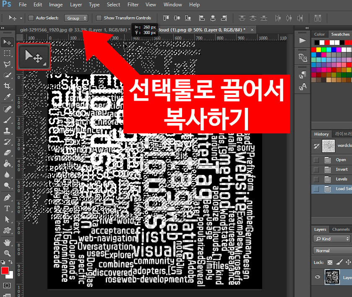The width and height of the screenshot is (352, 297).
Task: Enable the Auto-Select checkbox
Action: coord(30,18)
